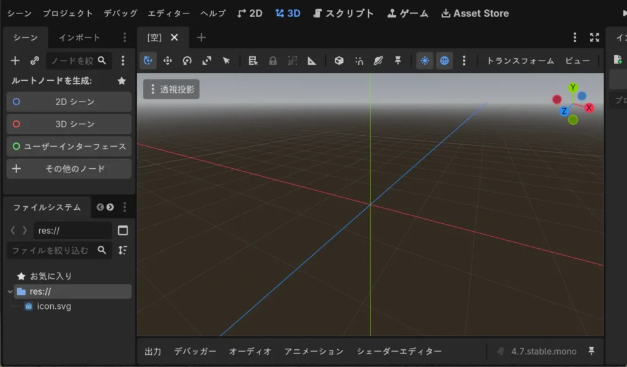Image resolution: width=627 pixels, height=367 pixels.
Task: Activate the arrow Select mode tool
Action: pyautogui.click(x=227, y=61)
